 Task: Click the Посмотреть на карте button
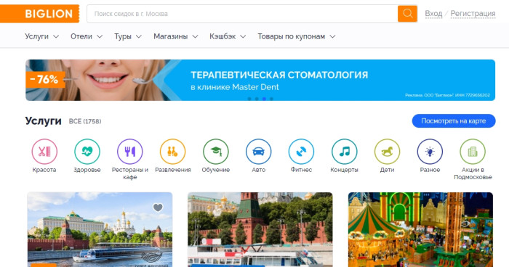[454, 121]
